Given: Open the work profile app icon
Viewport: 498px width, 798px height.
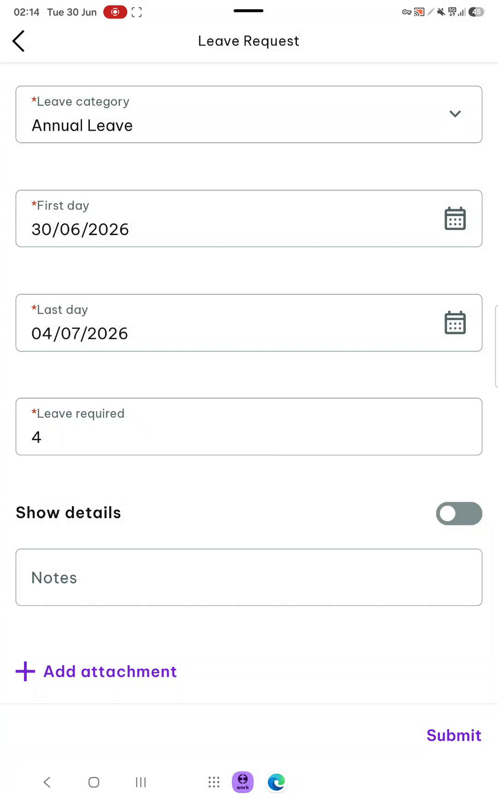Looking at the screenshot, I should 243,782.
